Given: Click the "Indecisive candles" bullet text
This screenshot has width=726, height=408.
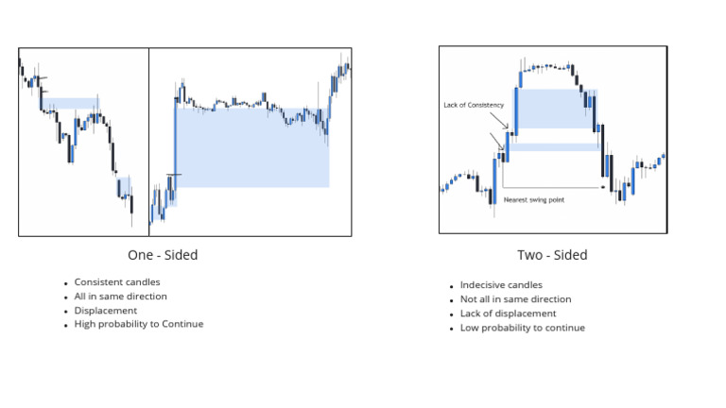Looking at the screenshot, I should pyautogui.click(x=501, y=285).
